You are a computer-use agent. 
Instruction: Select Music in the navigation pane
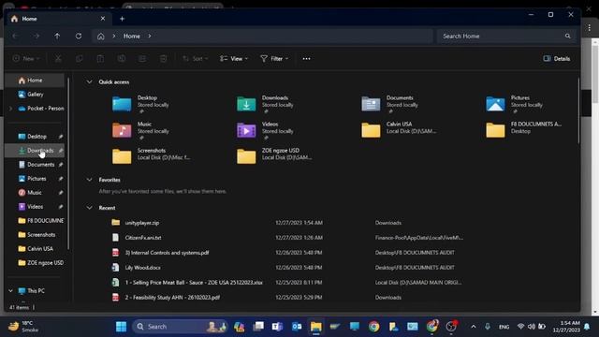click(x=35, y=193)
